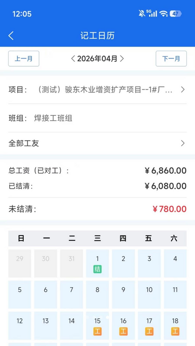The width and height of the screenshot is (195, 346).
Task: Open the 项目 project selector chevron
Action: click(x=183, y=90)
